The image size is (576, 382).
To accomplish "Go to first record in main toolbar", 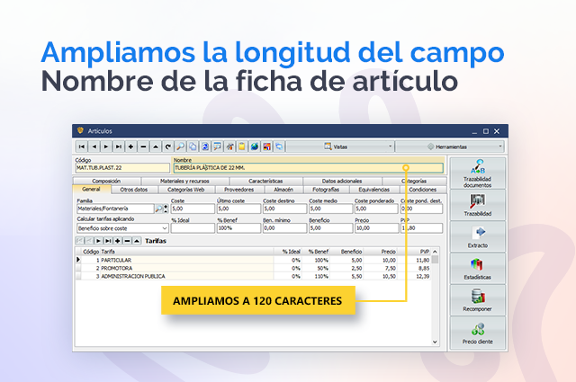I will tap(82, 146).
